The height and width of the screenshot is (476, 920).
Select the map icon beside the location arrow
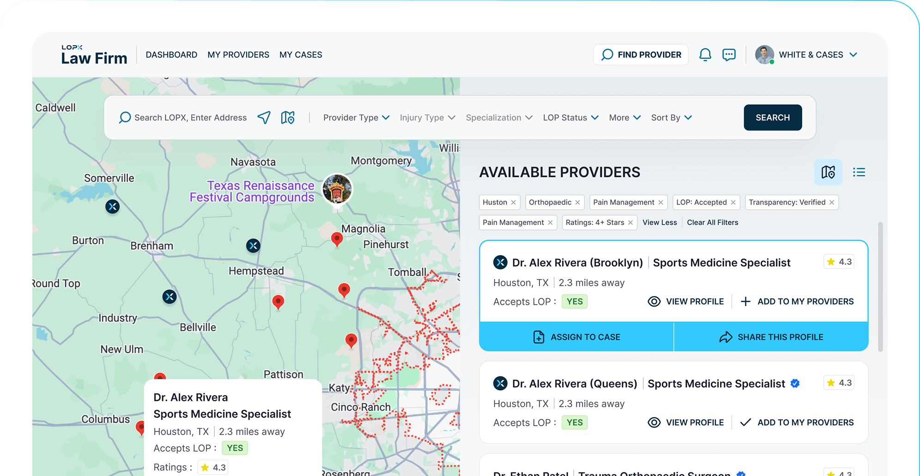tap(287, 118)
